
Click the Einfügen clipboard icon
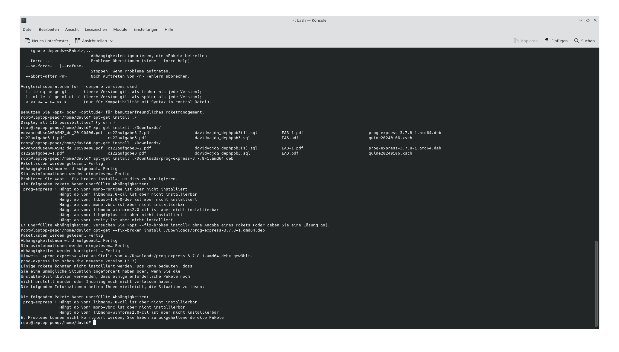[547, 40]
